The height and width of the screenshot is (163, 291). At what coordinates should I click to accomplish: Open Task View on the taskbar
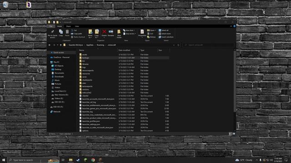click(x=63, y=160)
